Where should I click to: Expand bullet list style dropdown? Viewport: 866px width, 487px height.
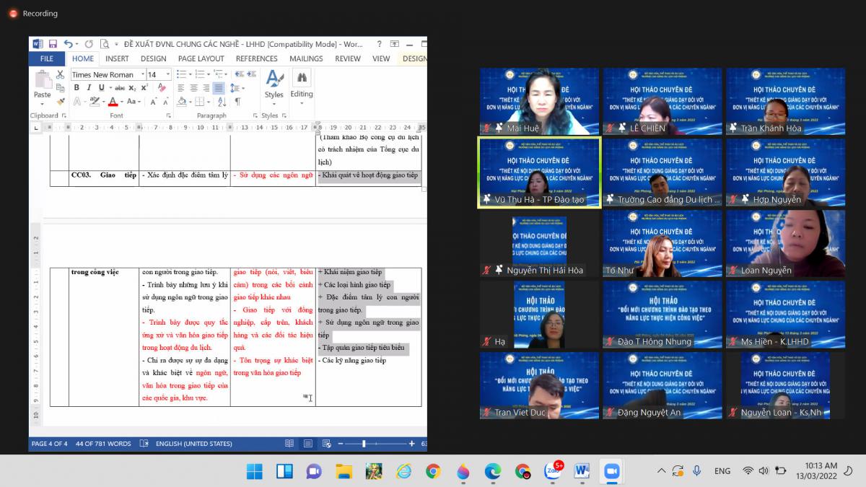(x=190, y=74)
